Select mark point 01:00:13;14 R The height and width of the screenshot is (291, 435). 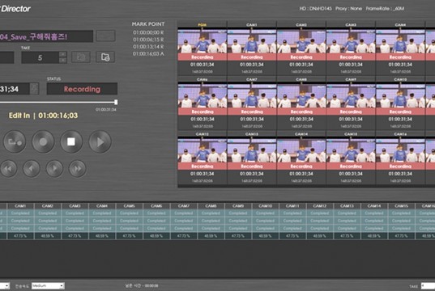point(148,47)
